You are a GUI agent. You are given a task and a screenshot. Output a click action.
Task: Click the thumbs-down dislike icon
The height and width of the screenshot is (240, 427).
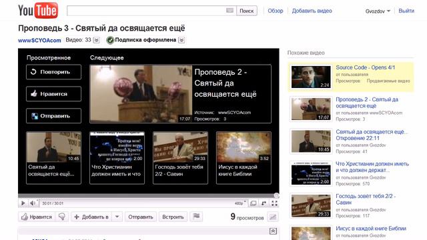62,217
